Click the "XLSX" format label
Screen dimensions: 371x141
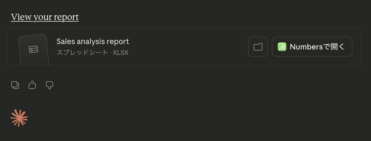click(120, 52)
